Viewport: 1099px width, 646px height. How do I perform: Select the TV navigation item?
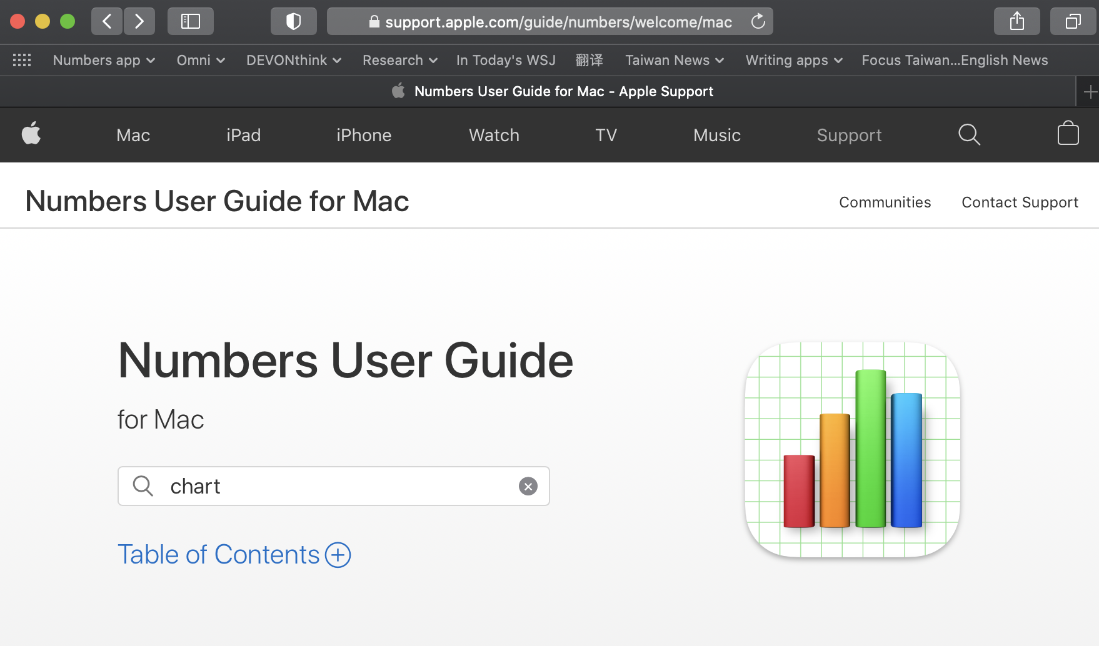tap(606, 135)
